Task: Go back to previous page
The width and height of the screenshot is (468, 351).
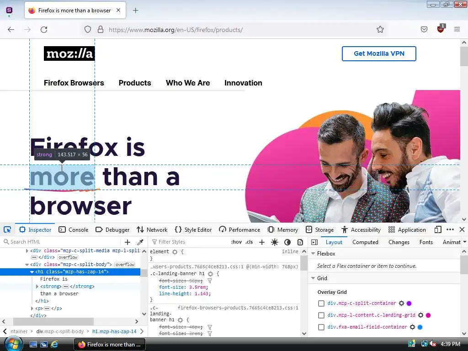Action: (x=11, y=30)
